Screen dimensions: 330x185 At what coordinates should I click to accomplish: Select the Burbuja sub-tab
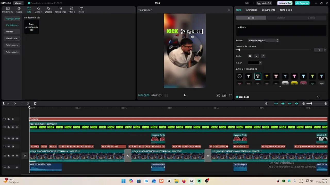coord(281,18)
